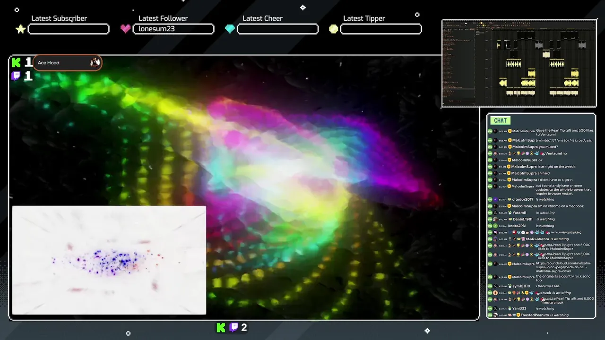This screenshot has width=605, height=340.
Task: Click the Pearl Tip gift message to chuck
Action: [x=567, y=300]
